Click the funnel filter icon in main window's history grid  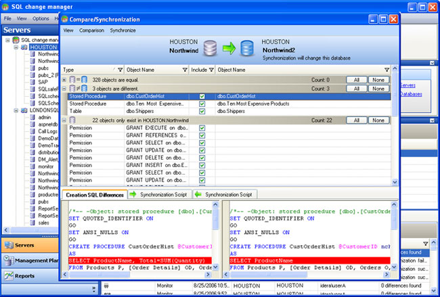point(426,244)
